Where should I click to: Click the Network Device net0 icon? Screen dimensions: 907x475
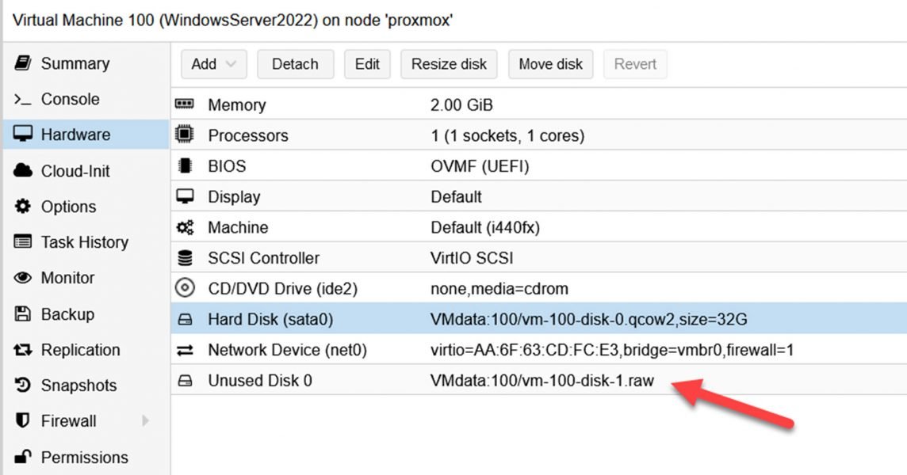(187, 349)
